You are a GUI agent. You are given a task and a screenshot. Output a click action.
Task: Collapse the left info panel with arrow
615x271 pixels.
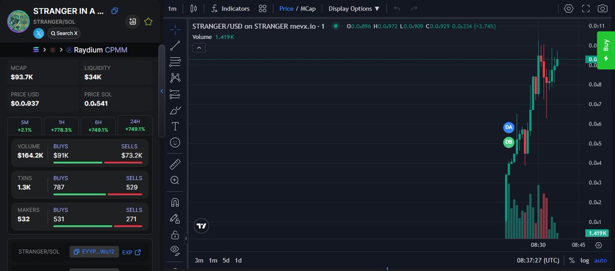[x=162, y=92]
